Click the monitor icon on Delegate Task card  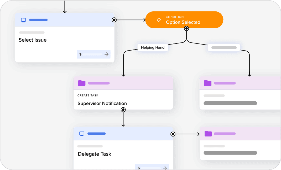(82, 134)
